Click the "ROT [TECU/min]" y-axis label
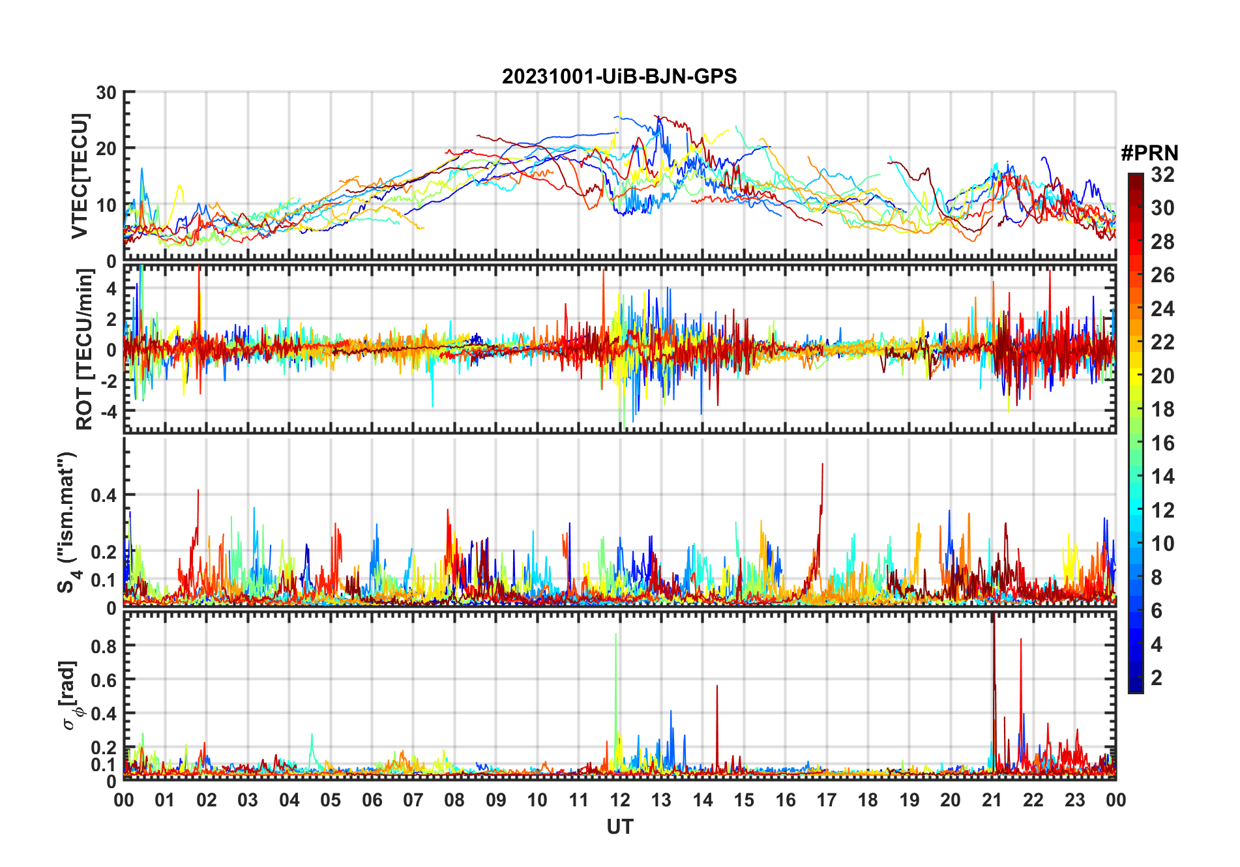Image resolution: width=1240 pixels, height=867 pixels. point(84,349)
